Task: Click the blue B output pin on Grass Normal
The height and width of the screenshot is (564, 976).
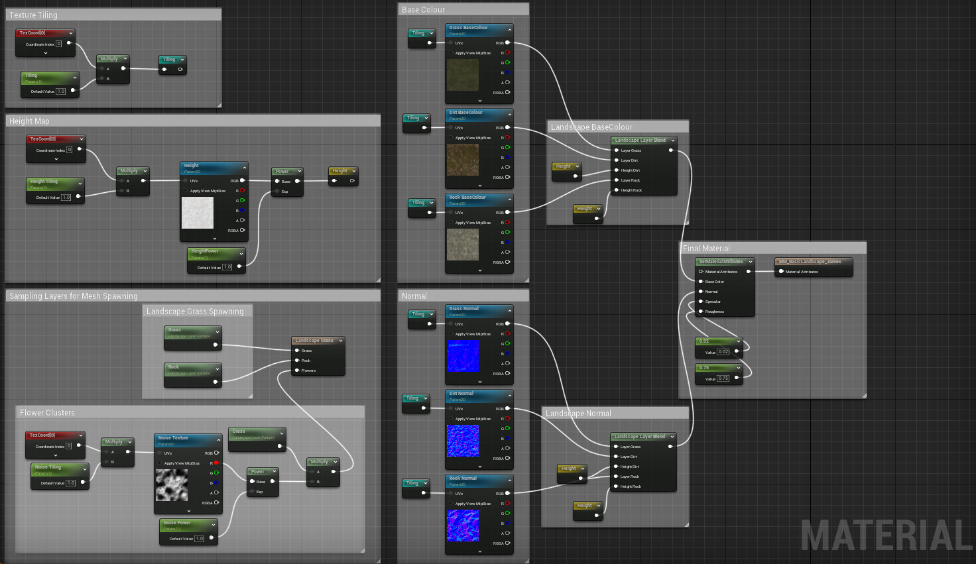Action: [508, 353]
